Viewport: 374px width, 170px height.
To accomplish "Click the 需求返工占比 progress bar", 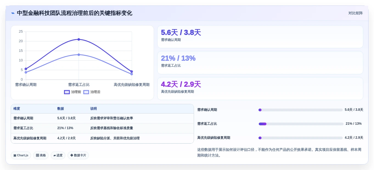I will click(x=301, y=124).
